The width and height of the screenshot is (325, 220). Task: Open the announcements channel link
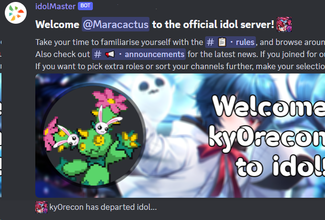139,54
